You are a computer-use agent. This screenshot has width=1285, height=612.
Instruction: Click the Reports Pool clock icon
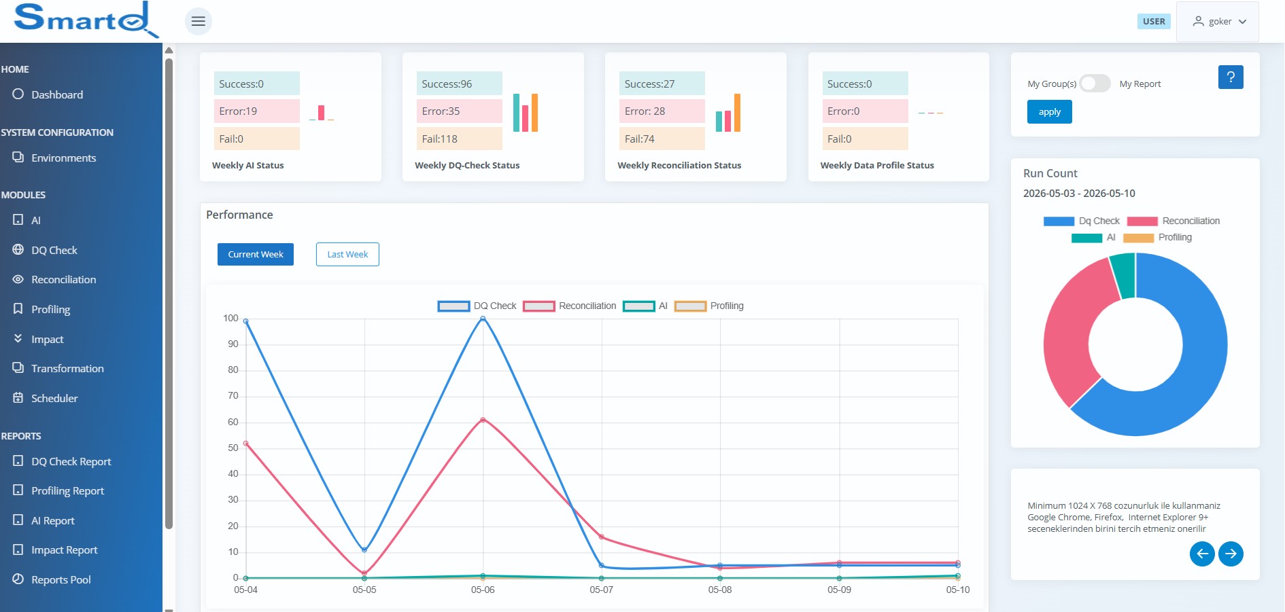18,579
